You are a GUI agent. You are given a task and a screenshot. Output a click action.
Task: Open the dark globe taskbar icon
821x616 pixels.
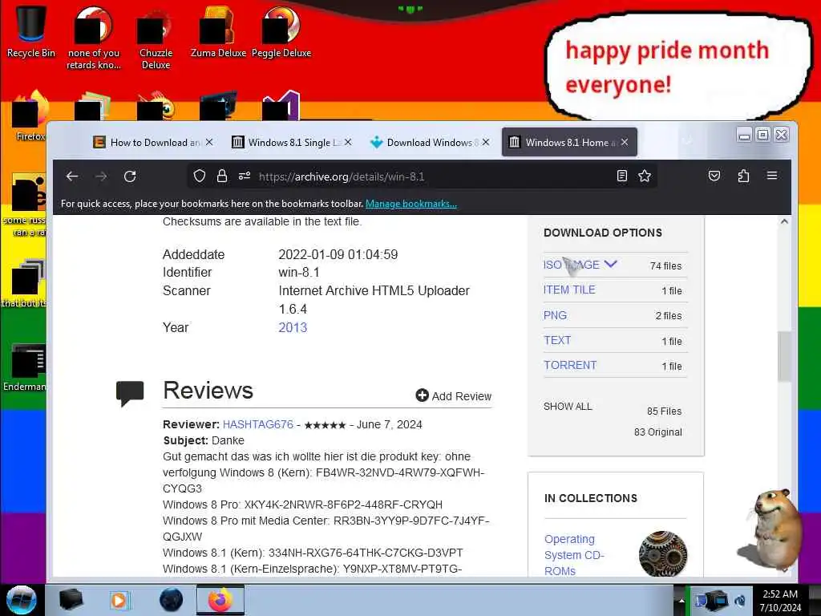coord(172,600)
